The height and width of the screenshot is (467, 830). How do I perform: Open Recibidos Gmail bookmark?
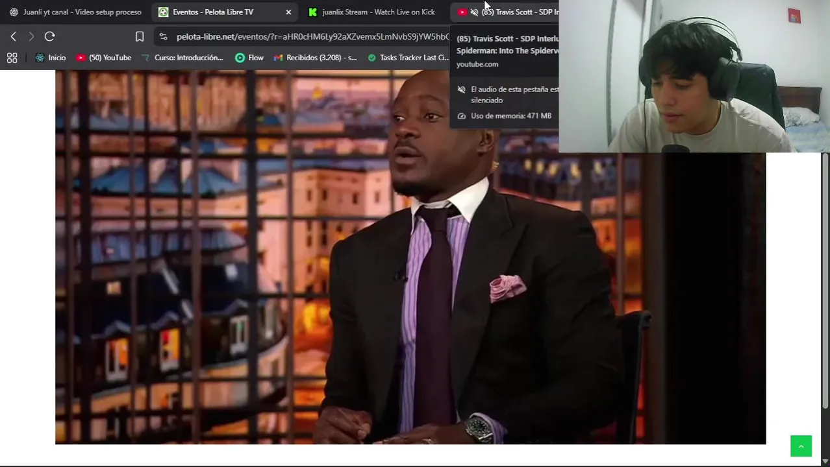315,58
